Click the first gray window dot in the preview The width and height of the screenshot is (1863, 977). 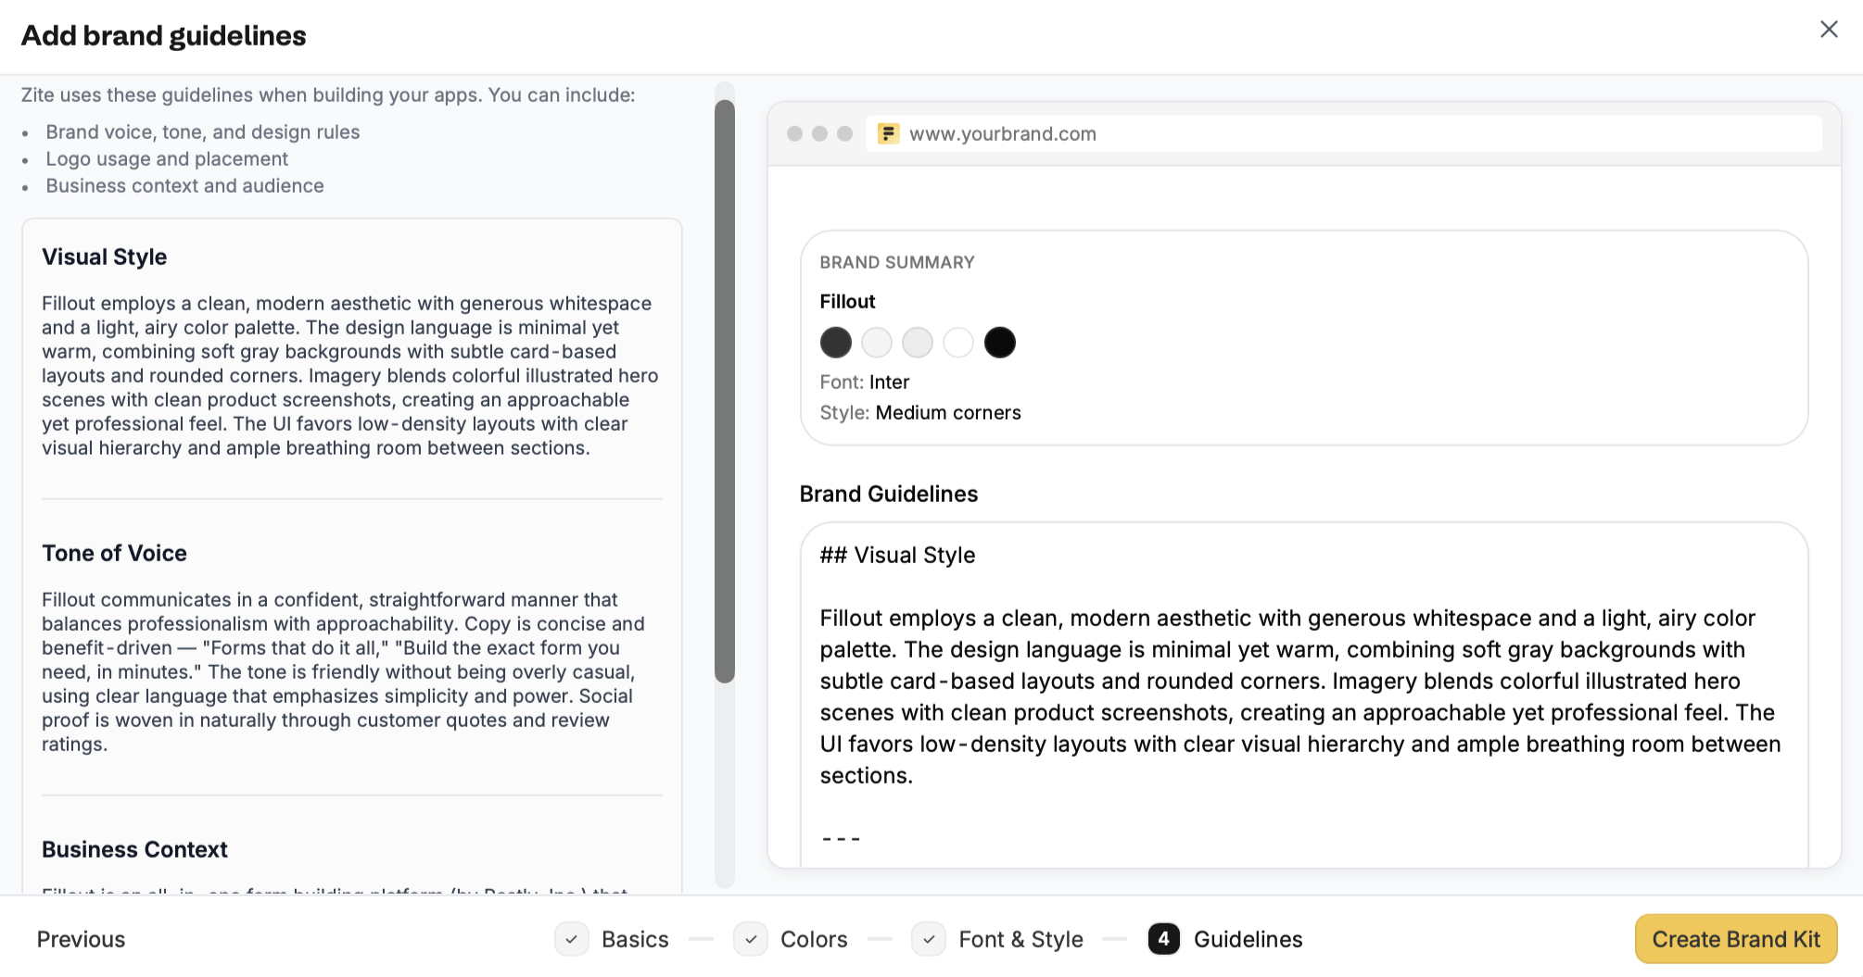tap(794, 133)
